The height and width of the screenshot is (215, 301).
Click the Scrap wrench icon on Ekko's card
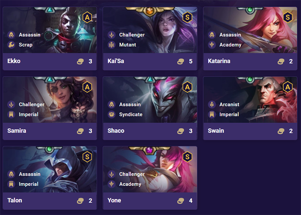click(x=11, y=45)
